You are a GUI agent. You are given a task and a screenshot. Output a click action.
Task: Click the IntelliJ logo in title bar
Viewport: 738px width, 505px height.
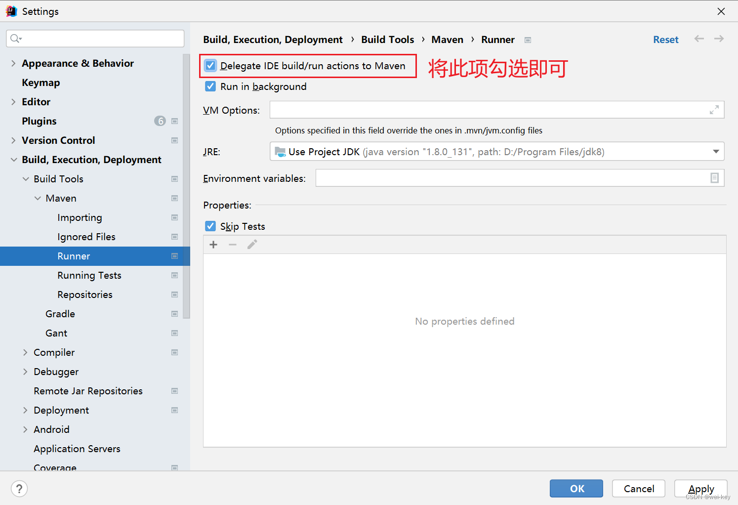(x=11, y=11)
